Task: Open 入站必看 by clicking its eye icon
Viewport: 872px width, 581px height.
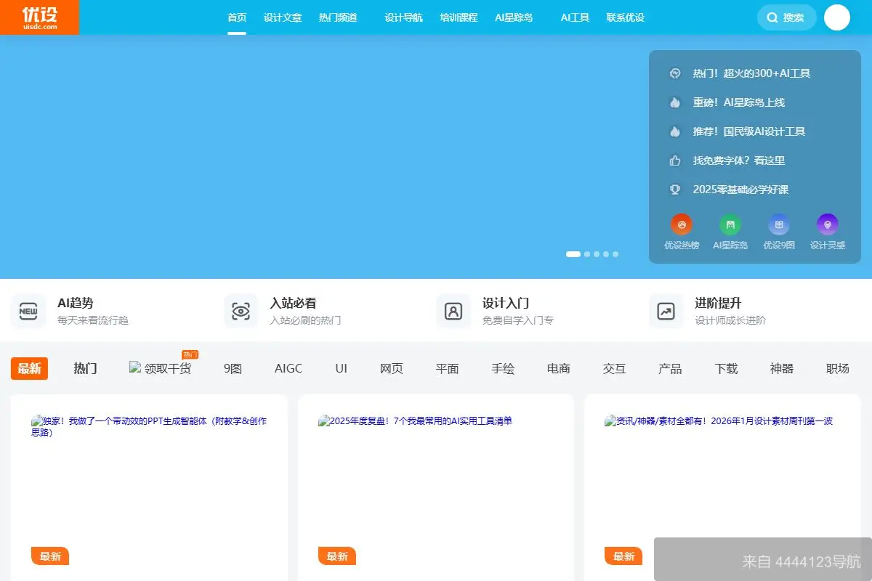Action: (x=241, y=309)
